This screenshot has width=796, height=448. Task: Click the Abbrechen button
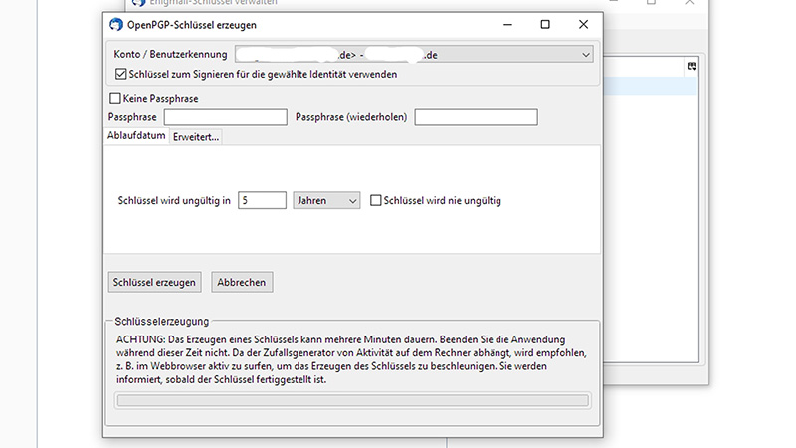tap(242, 283)
